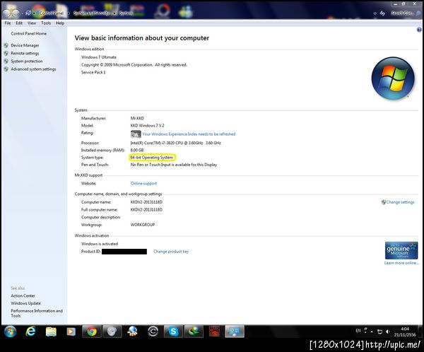Click the globe taskbar icon
The height and width of the screenshot is (352, 424).
(x=133, y=332)
